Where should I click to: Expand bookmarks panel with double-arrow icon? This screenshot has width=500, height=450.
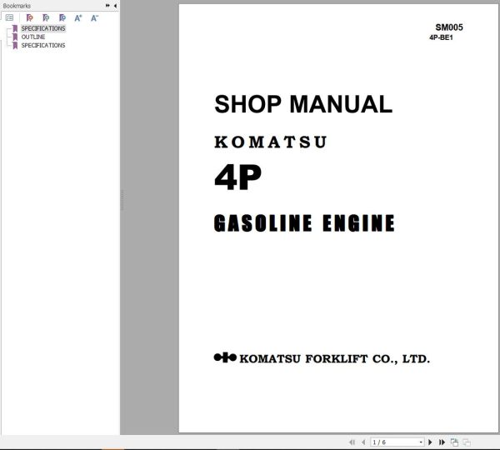[x=107, y=6]
